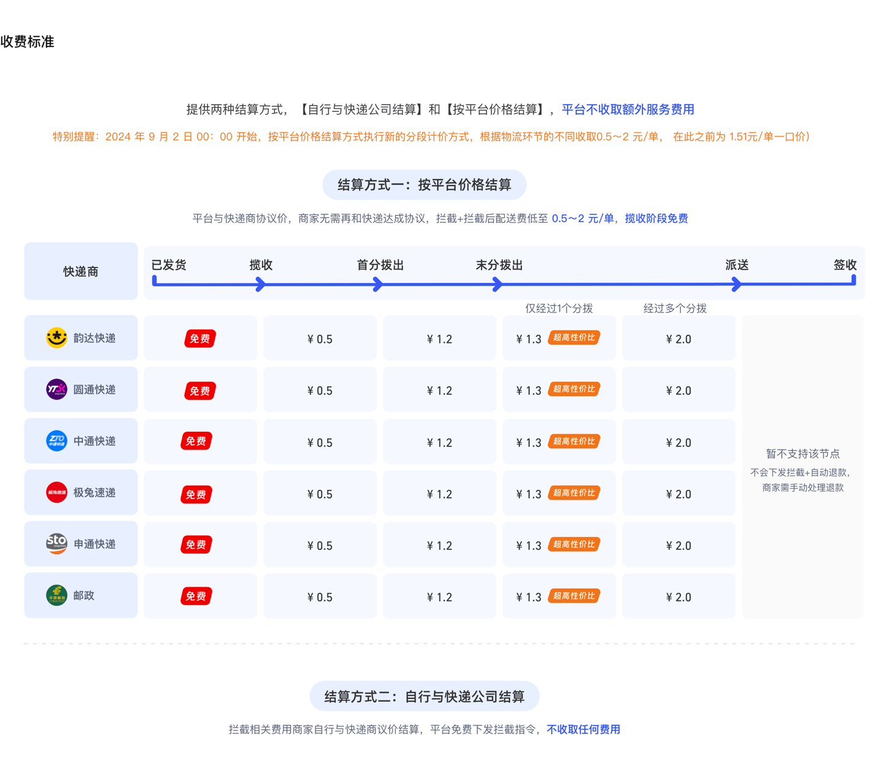The image size is (881, 774).
Task: Click the 签收 stage on the timeline
Action: [x=846, y=265]
